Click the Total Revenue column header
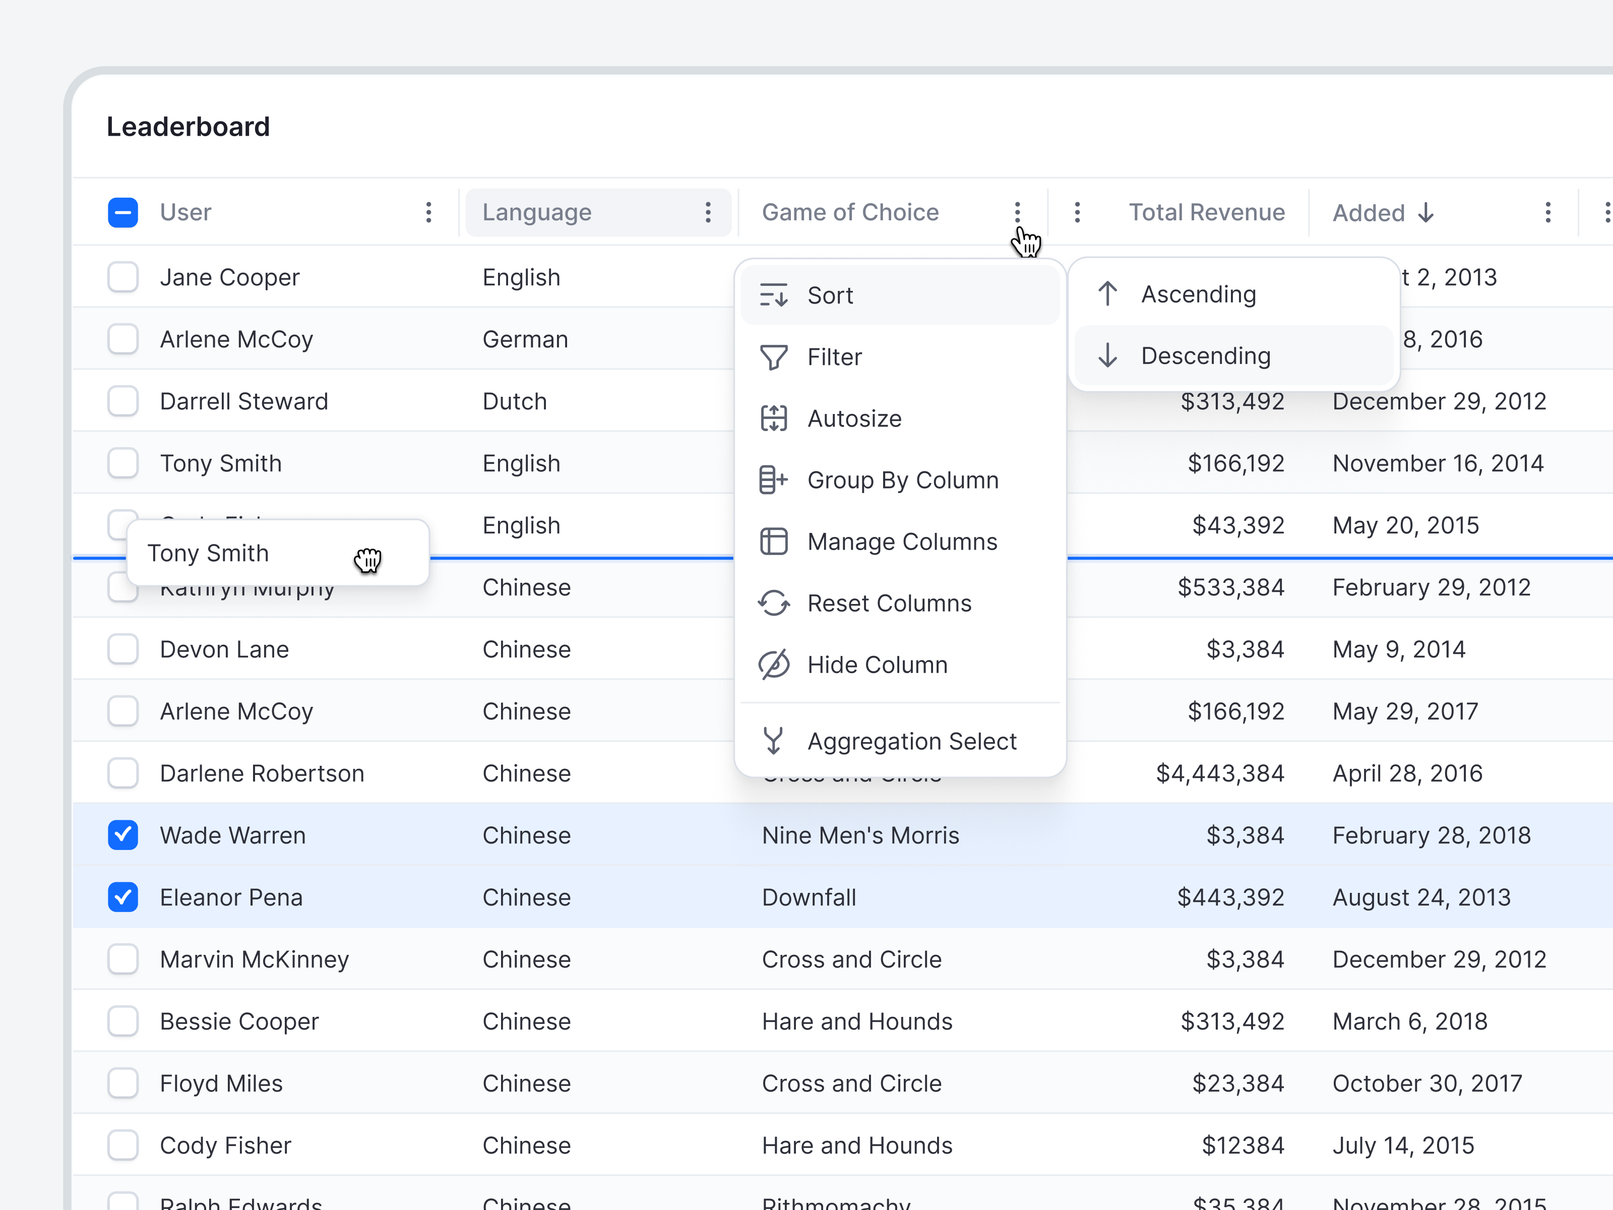The width and height of the screenshot is (1613, 1210). click(1207, 212)
